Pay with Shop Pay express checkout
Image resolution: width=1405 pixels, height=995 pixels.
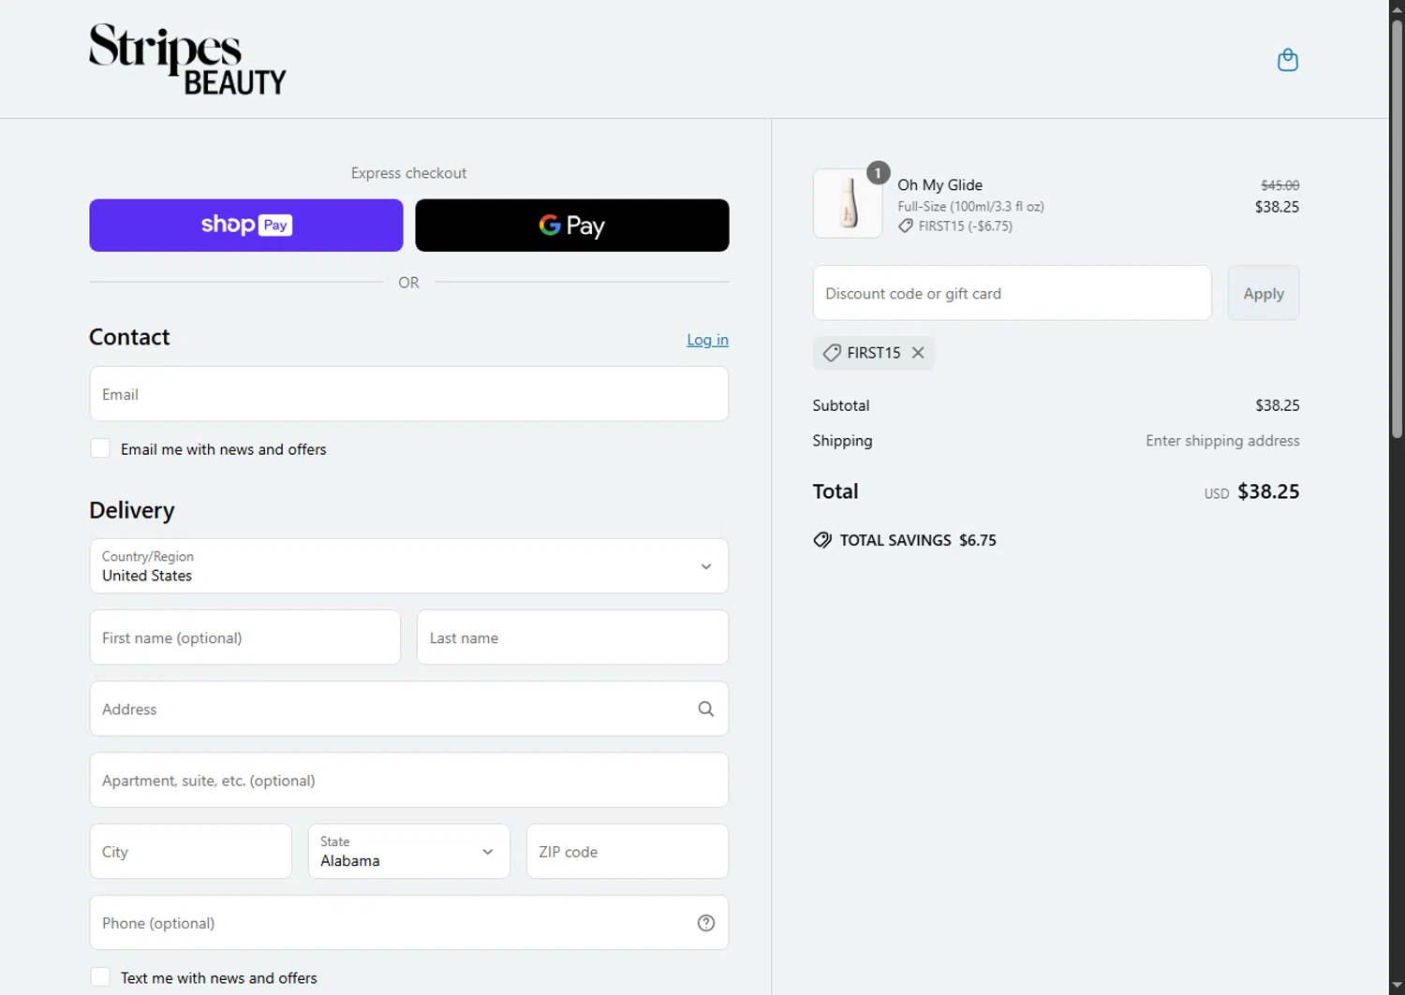[x=246, y=226]
